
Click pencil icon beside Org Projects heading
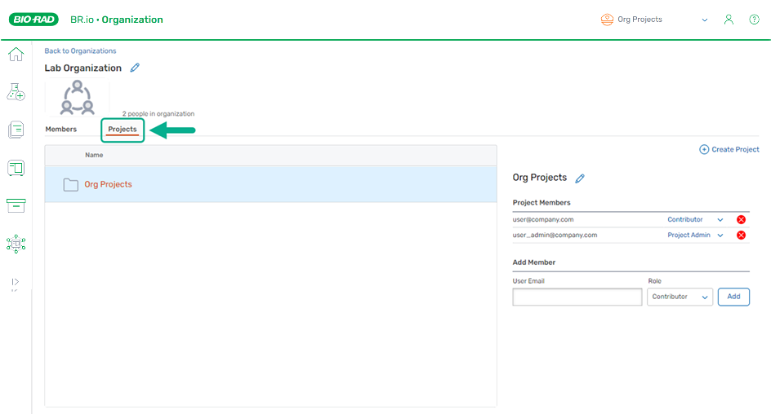(580, 178)
